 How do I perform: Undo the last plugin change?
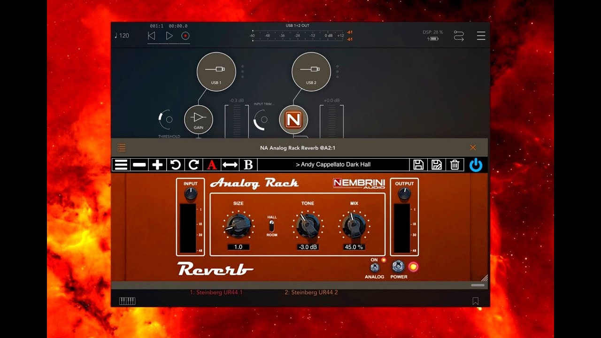tap(175, 165)
